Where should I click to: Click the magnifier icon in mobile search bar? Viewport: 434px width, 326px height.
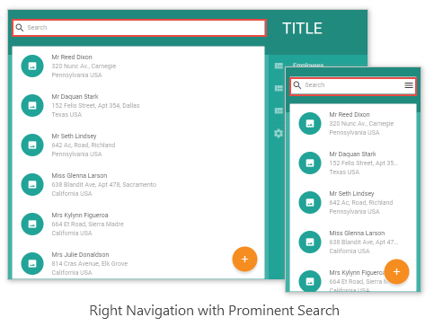click(x=297, y=85)
